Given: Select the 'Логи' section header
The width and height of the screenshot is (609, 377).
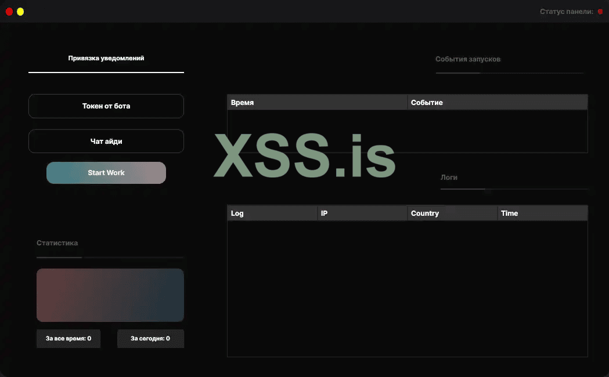Looking at the screenshot, I should pos(449,177).
